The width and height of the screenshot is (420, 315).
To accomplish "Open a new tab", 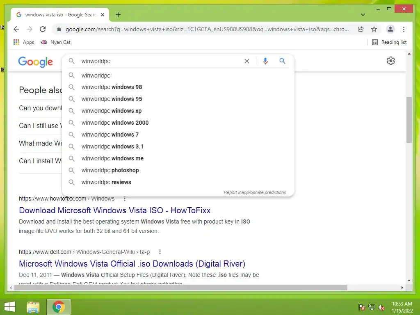I will point(118,15).
